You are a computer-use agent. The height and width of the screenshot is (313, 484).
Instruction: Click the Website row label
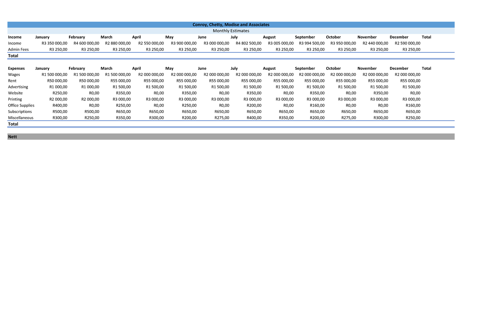(x=15, y=93)
